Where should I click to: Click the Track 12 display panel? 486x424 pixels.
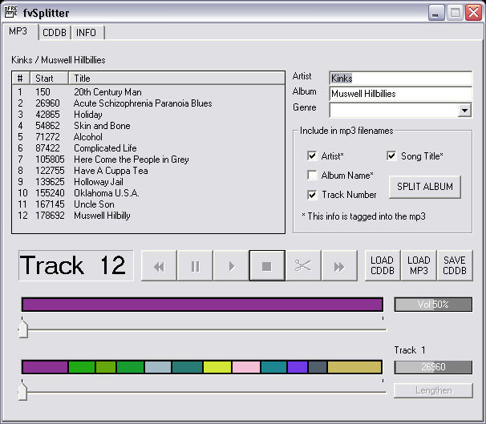76,265
